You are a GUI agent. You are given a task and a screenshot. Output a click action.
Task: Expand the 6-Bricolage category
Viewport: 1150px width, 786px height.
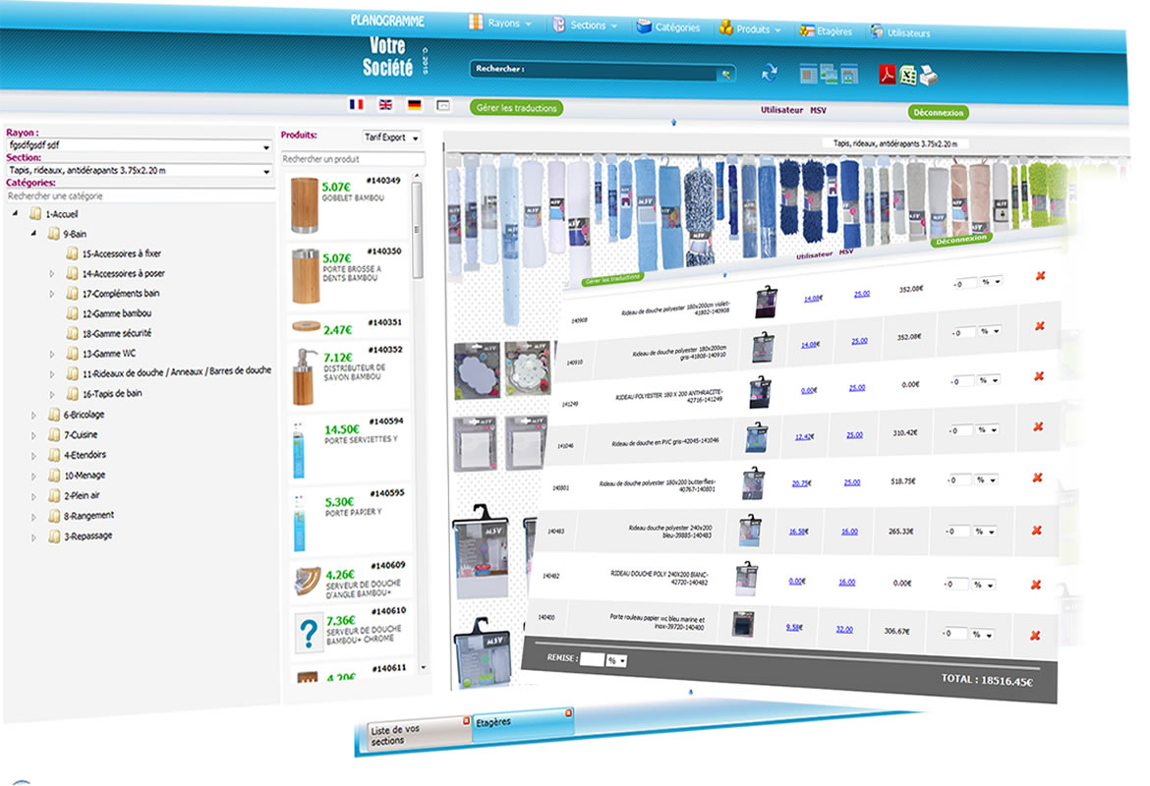coord(32,415)
